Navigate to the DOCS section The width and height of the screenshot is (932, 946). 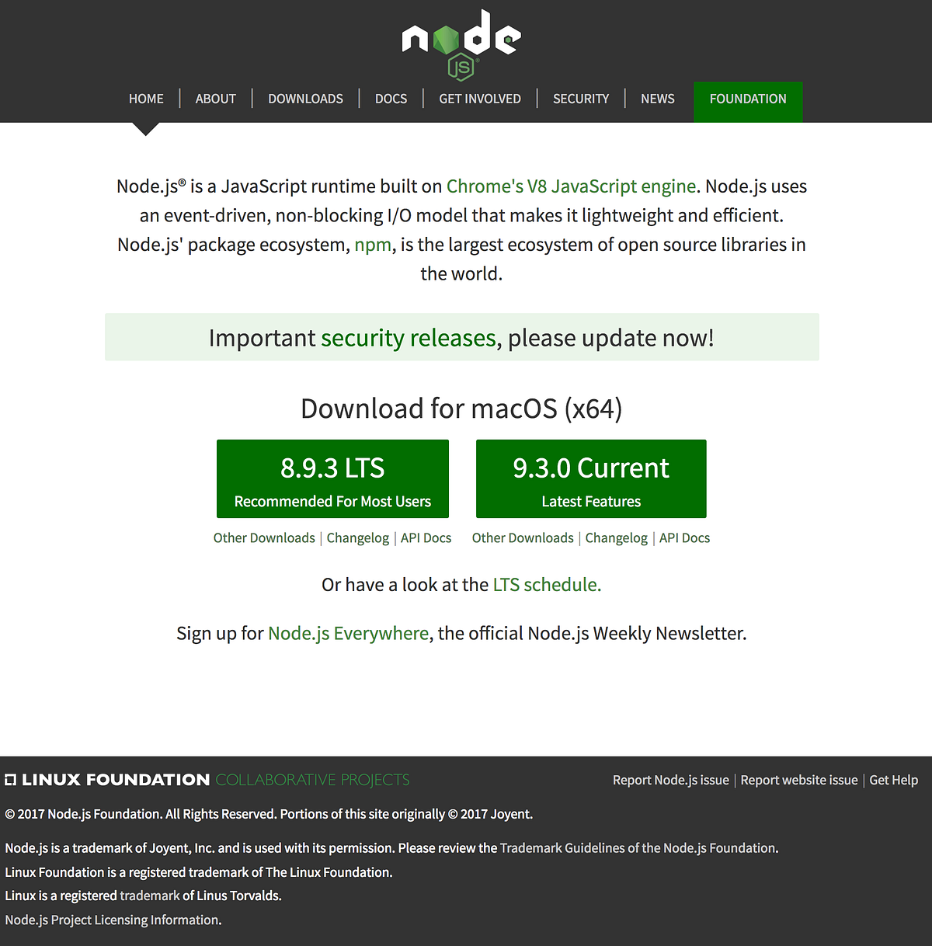click(x=391, y=99)
